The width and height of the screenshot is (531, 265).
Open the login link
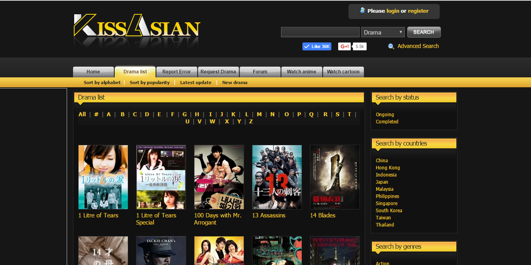[x=393, y=11]
